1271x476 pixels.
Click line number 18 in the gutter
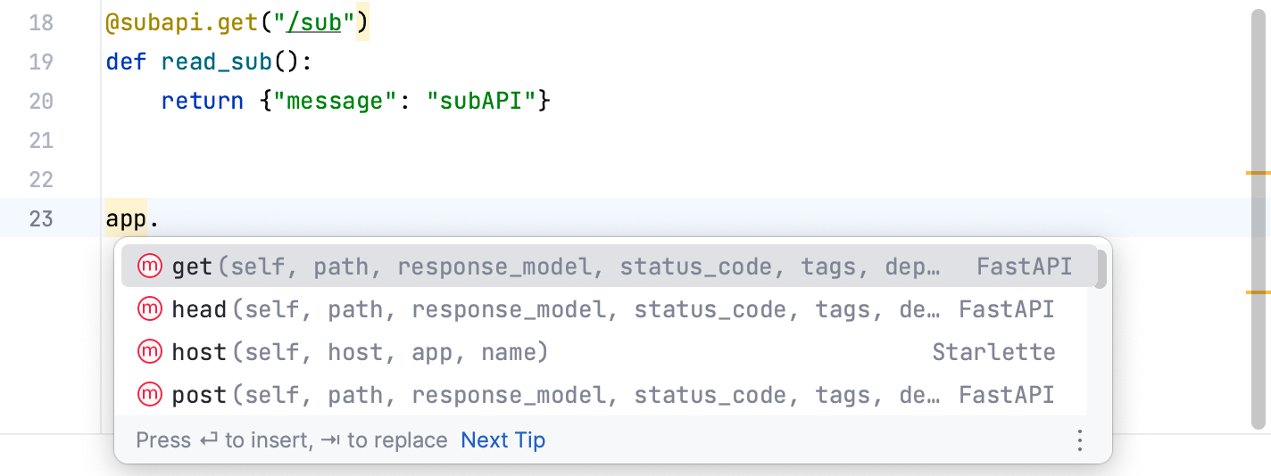click(41, 22)
